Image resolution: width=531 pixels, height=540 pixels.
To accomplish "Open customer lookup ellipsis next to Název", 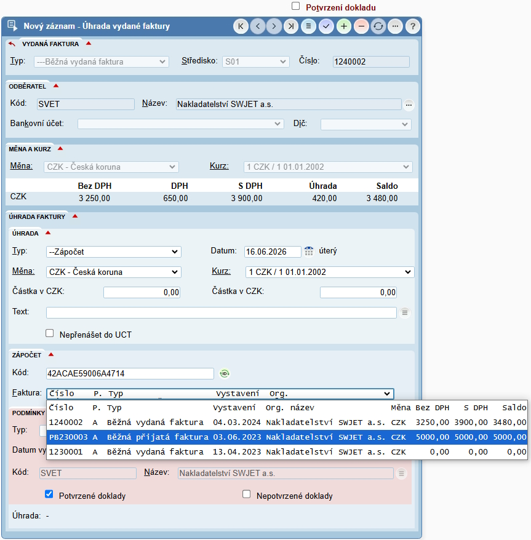I will click(x=409, y=105).
